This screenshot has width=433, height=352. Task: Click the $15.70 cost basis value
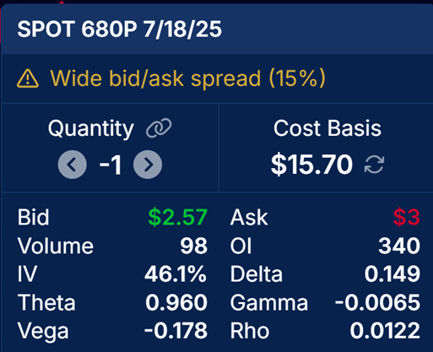[x=311, y=165]
